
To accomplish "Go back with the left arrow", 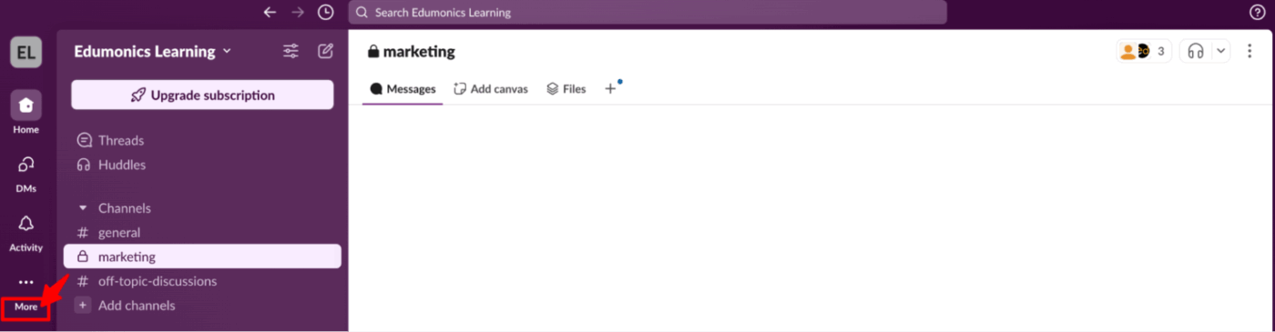I will coord(270,13).
